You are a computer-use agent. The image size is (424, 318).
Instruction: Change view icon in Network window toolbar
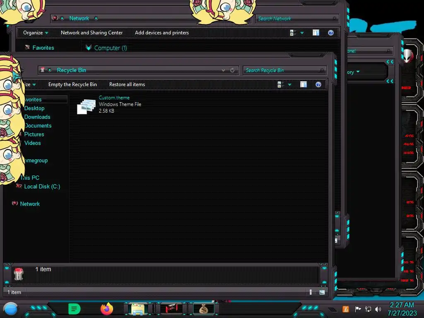[293, 33]
